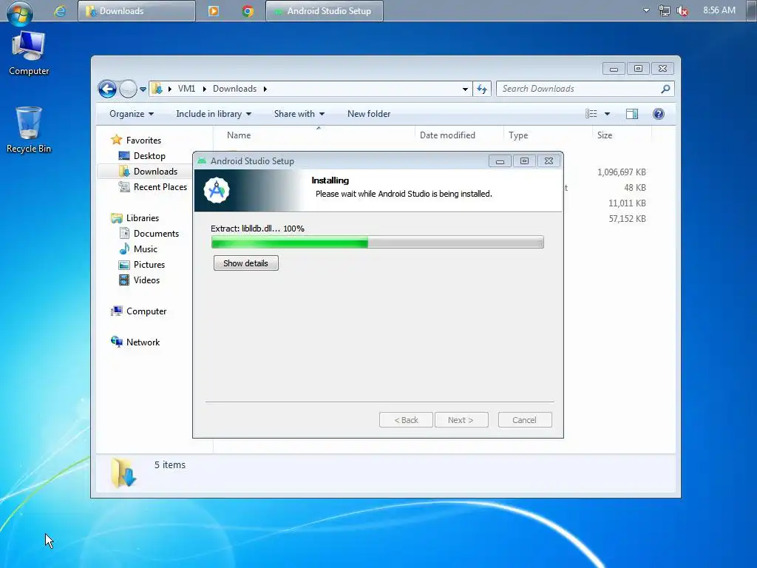This screenshot has width=757, height=568.
Task: Go forward in Explorer navigation
Action: tap(128, 89)
